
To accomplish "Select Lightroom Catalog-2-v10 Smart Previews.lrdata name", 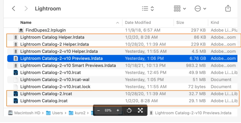I will click(x=68, y=66).
